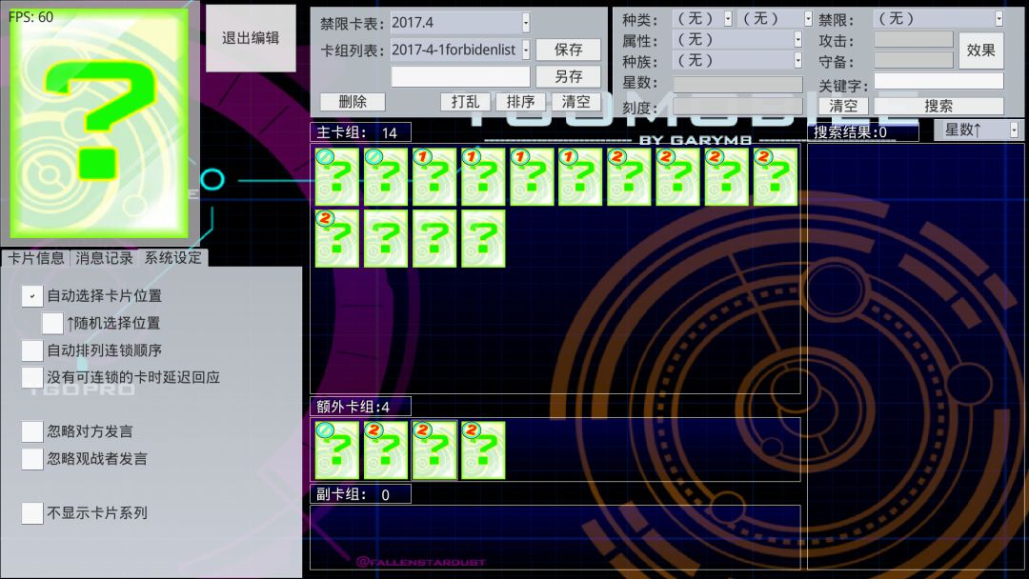Focus the 守备 defense input field
The image size is (1029, 579).
914,60
